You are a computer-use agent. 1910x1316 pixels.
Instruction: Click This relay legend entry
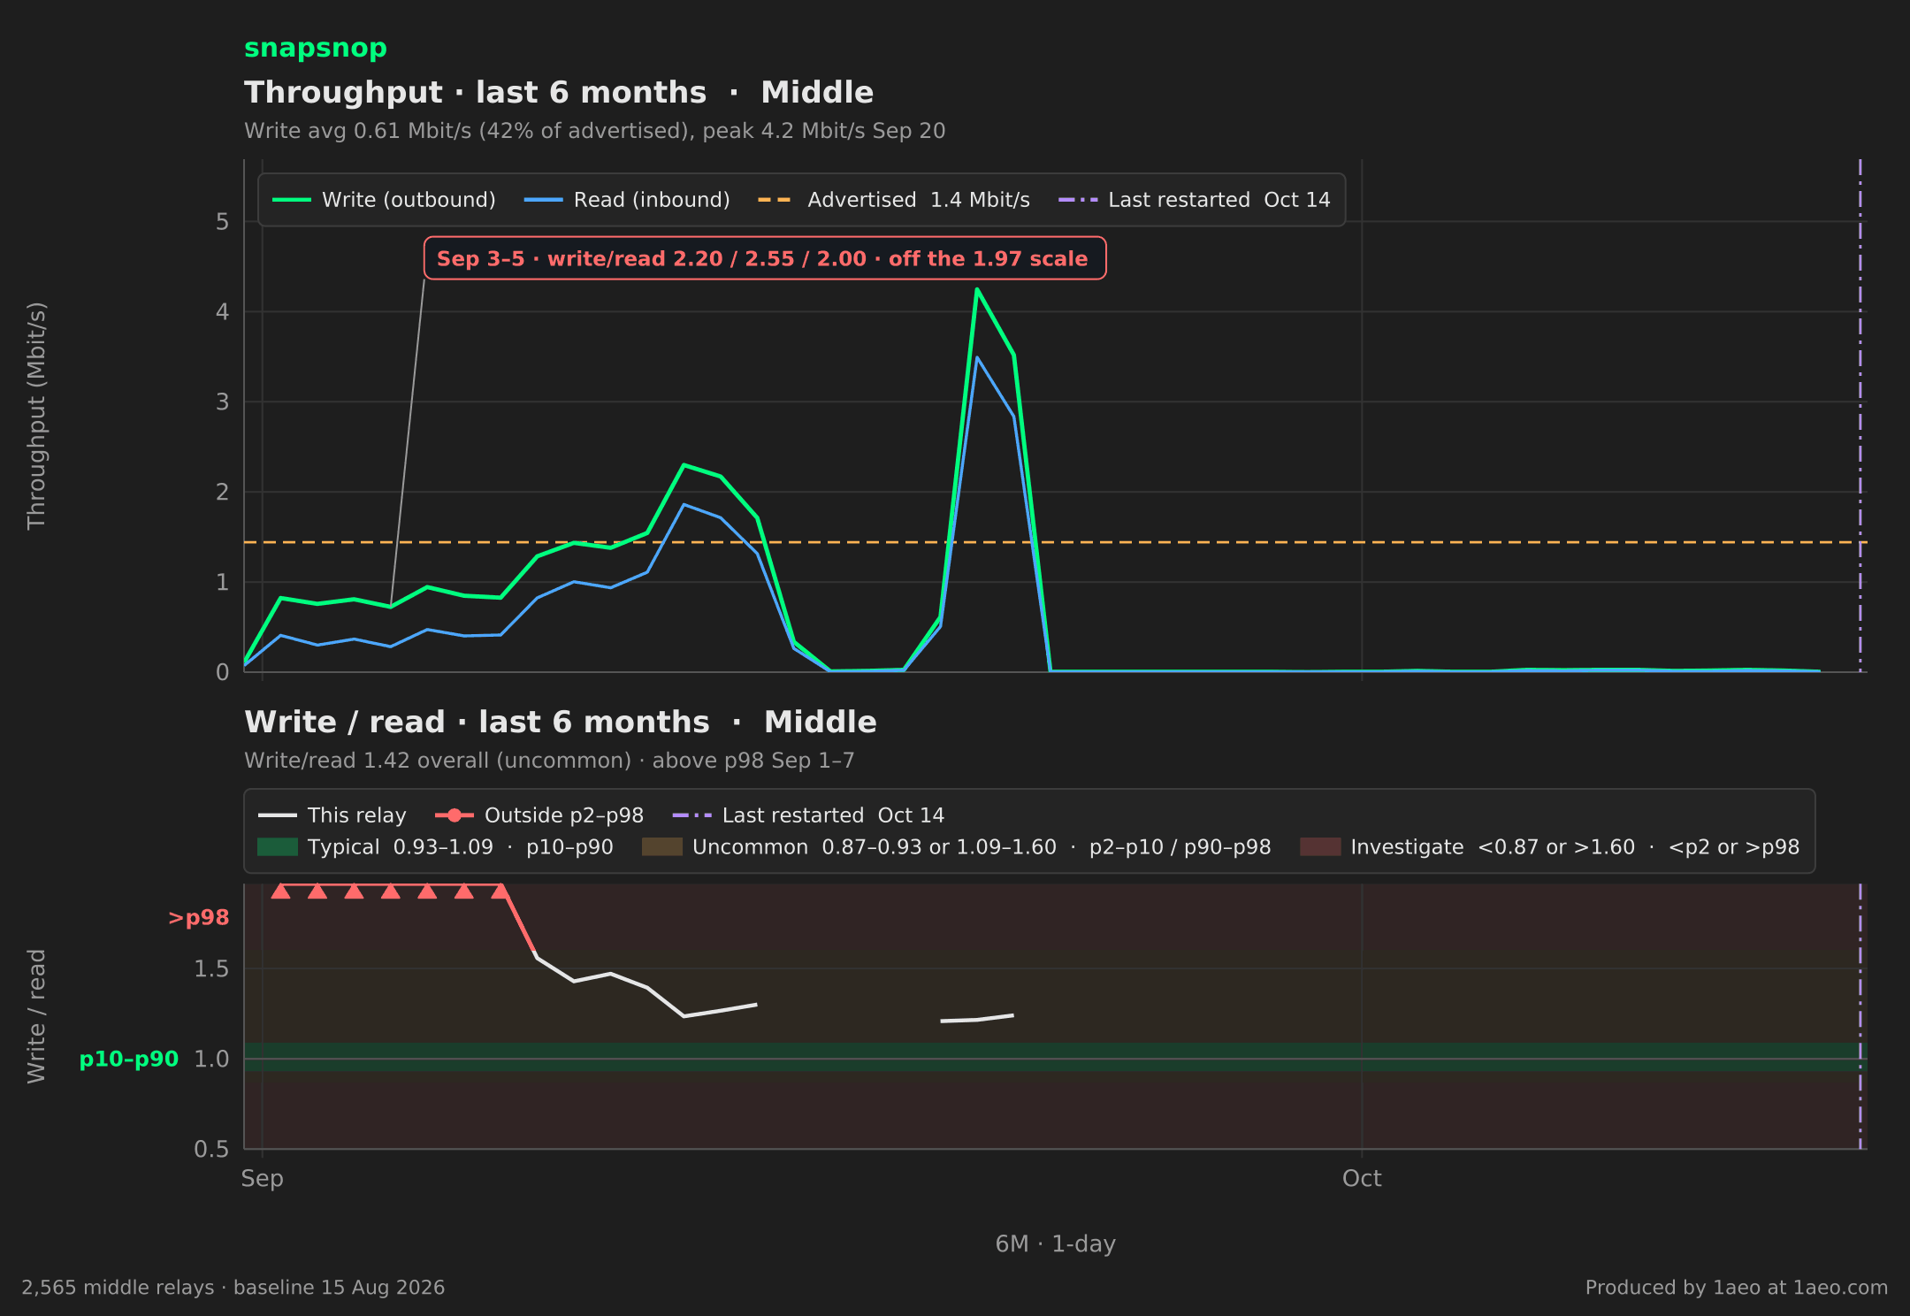pyautogui.click(x=332, y=815)
